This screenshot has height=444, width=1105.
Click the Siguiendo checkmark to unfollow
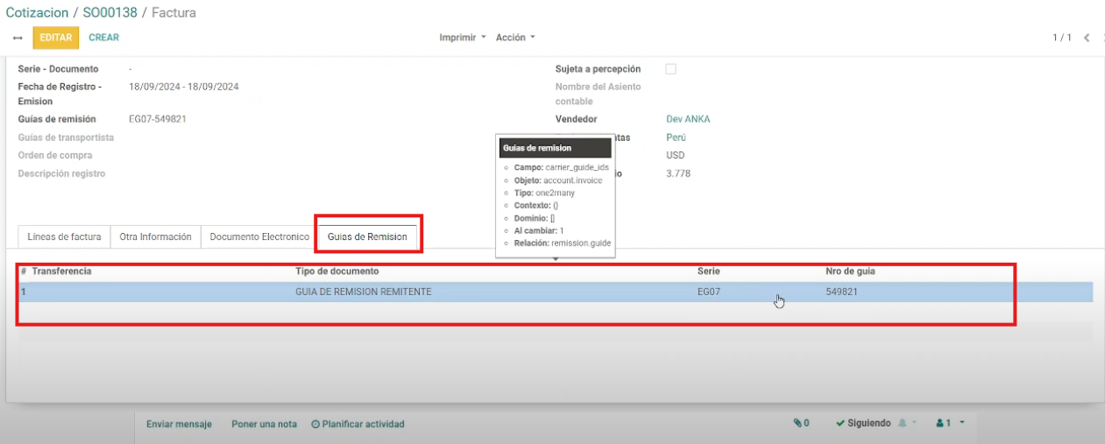pyautogui.click(x=840, y=423)
